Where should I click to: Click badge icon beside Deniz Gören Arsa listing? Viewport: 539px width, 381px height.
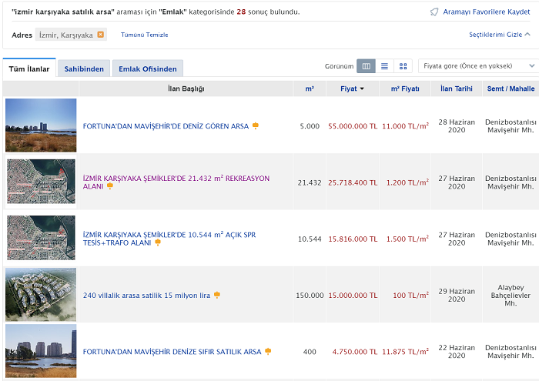point(256,125)
